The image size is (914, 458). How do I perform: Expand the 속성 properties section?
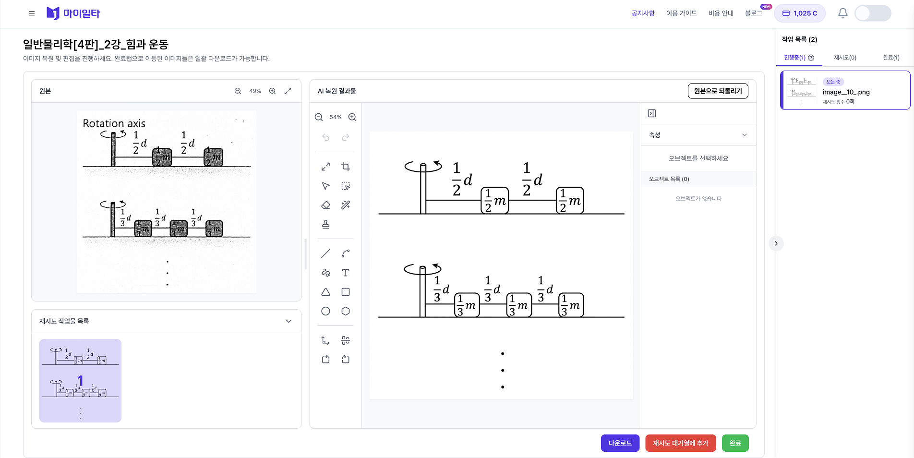(744, 135)
